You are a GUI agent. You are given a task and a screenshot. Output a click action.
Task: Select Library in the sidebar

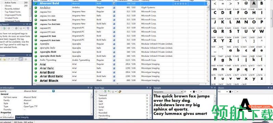coord(8,6)
